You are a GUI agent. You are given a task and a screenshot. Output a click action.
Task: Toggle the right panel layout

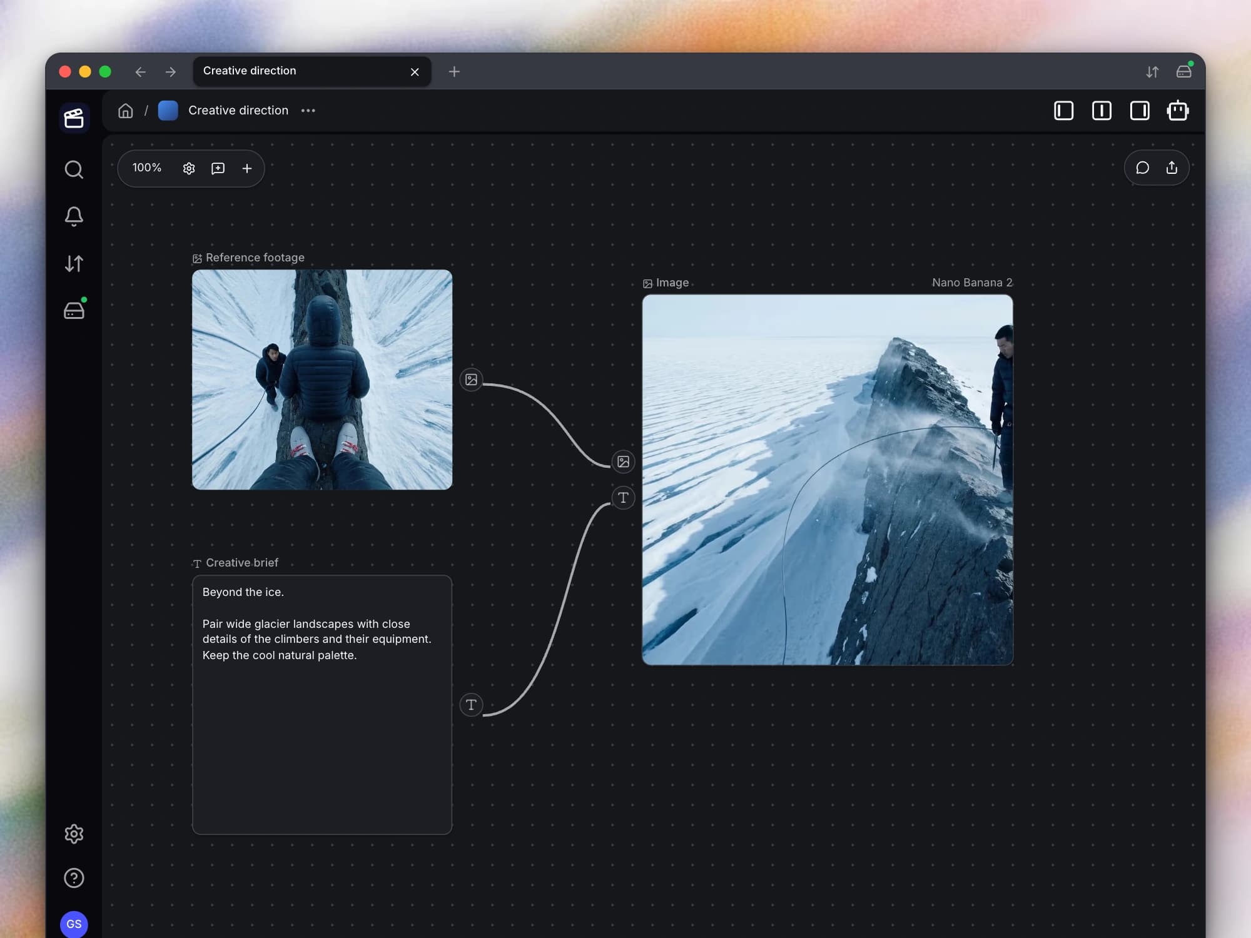pos(1140,111)
